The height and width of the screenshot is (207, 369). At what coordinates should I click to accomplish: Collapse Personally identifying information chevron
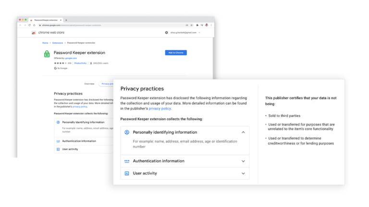click(243, 132)
